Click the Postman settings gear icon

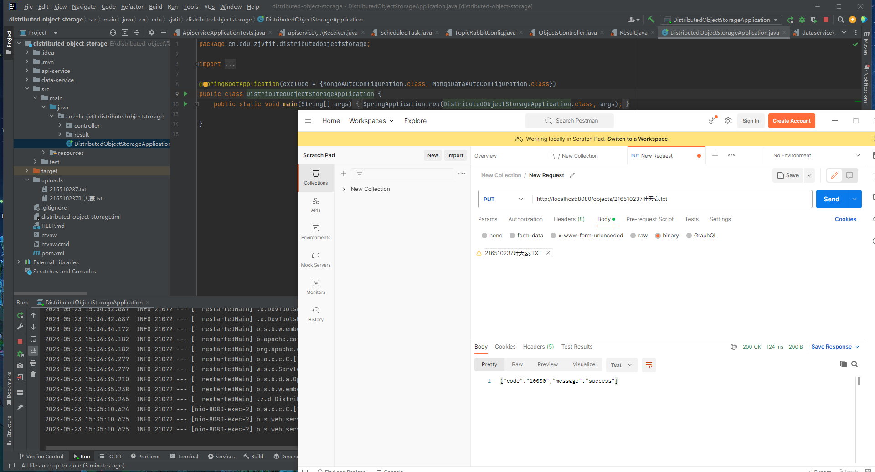728,121
